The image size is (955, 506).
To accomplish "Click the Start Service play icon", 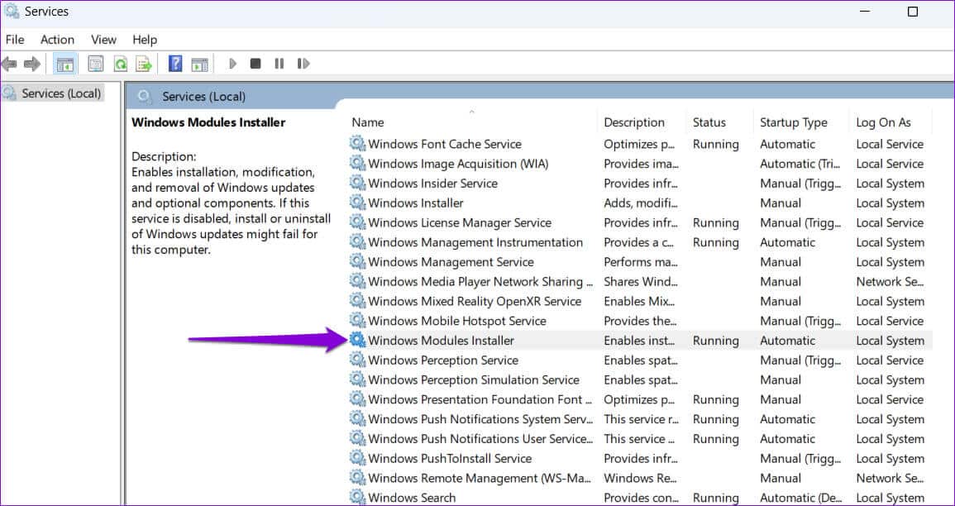I will tap(232, 64).
